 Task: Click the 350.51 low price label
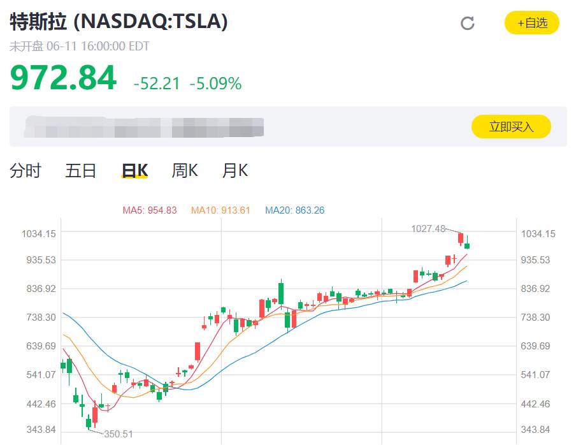coord(119,434)
